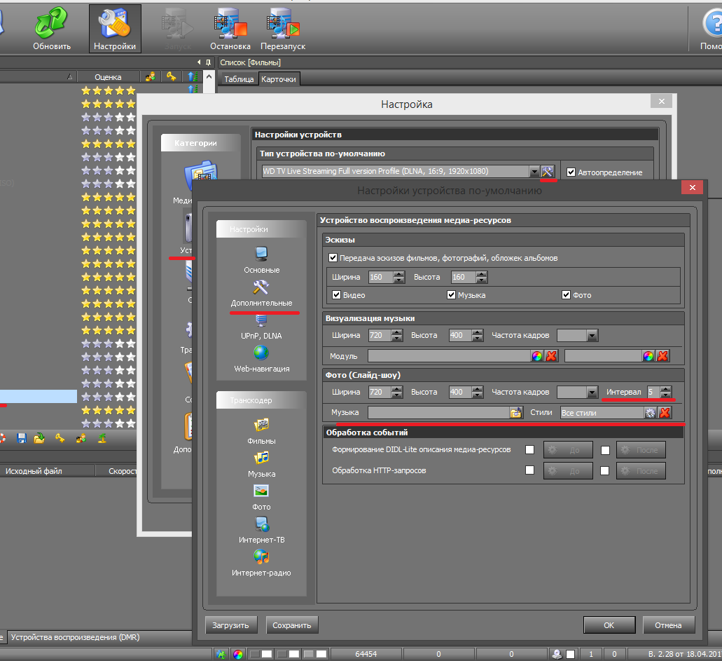Screen dimensions: 722x661
Task: Switch to the Таблица tab
Action: pyautogui.click(x=238, y=79)
